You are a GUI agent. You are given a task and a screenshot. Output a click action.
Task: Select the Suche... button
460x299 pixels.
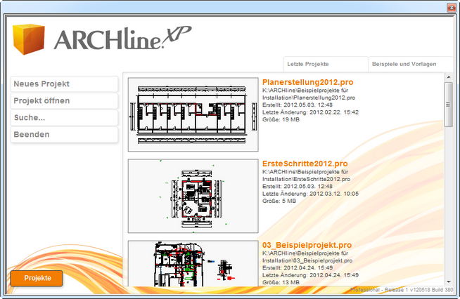64,118
